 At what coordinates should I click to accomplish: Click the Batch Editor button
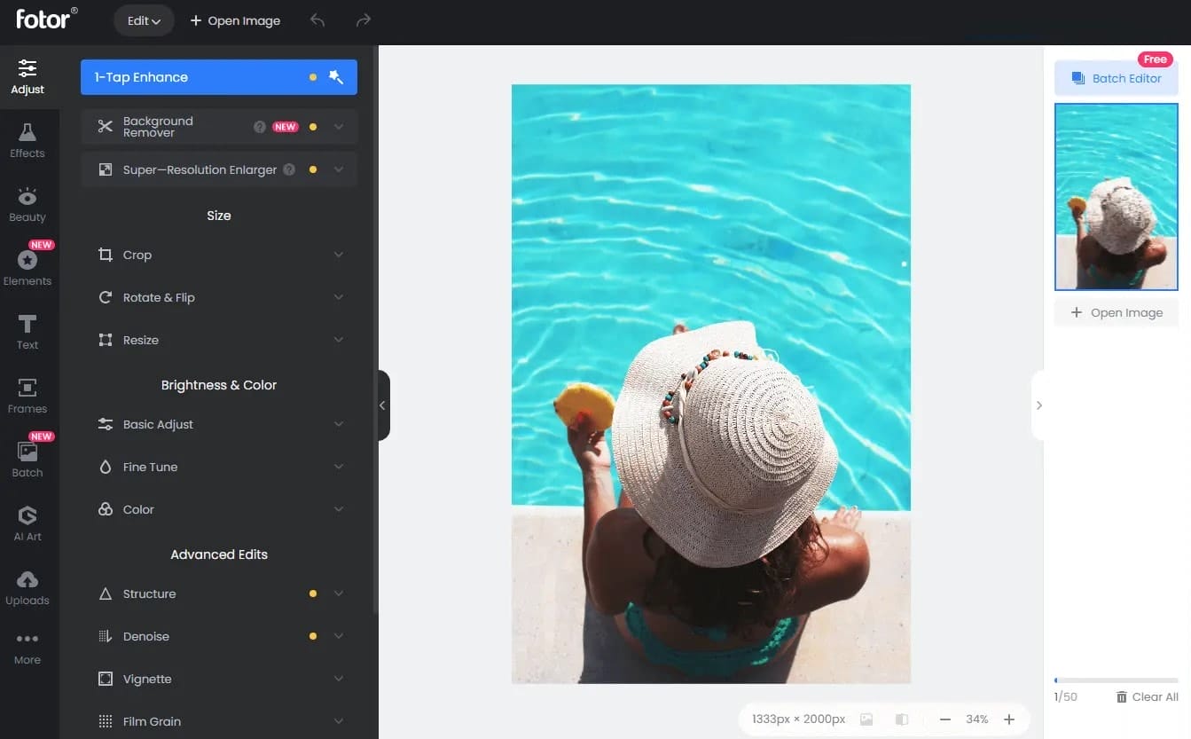(1116, 78)
